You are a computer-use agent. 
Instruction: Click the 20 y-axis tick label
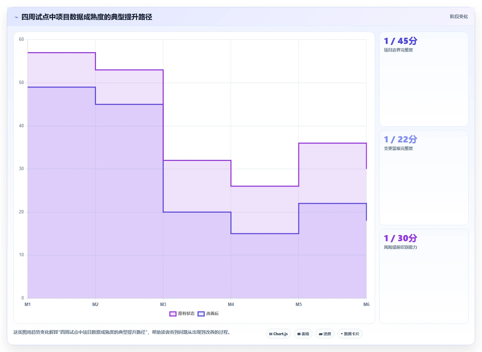click(x=21, y=212)
